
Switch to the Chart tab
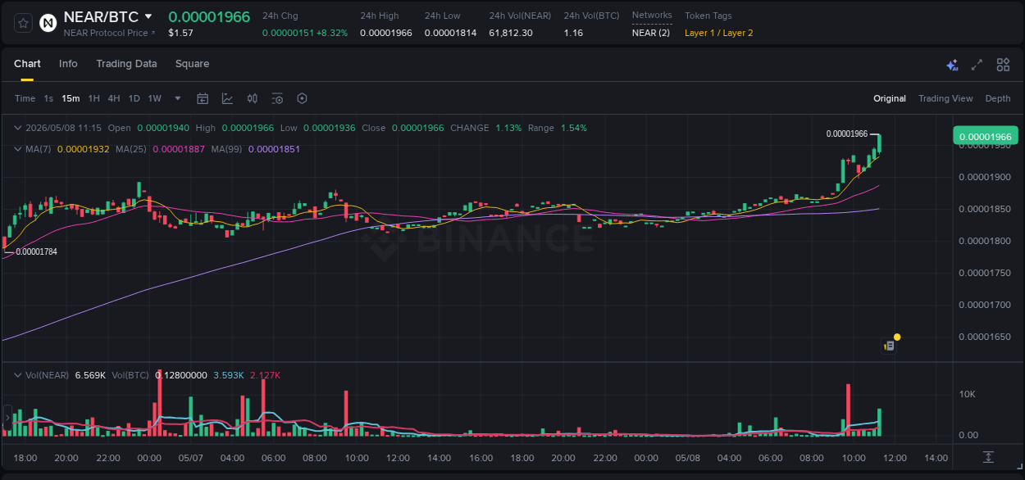click(27, 64)
